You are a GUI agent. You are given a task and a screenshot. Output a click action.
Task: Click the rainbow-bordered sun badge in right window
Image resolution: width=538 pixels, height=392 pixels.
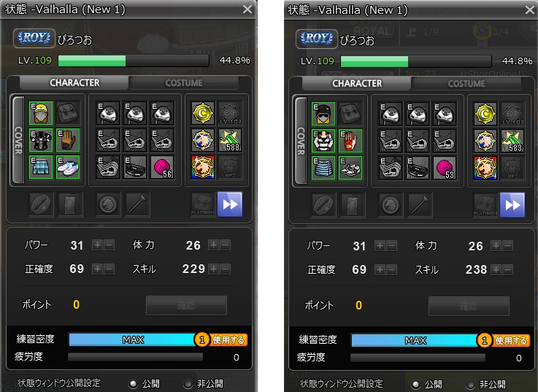pyautogui.click(x=485, y=168)
